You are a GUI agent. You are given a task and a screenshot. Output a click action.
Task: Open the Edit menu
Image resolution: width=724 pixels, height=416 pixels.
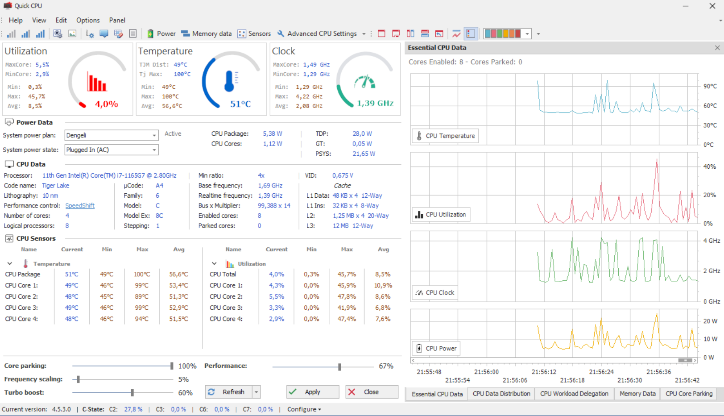coord(61,21)
